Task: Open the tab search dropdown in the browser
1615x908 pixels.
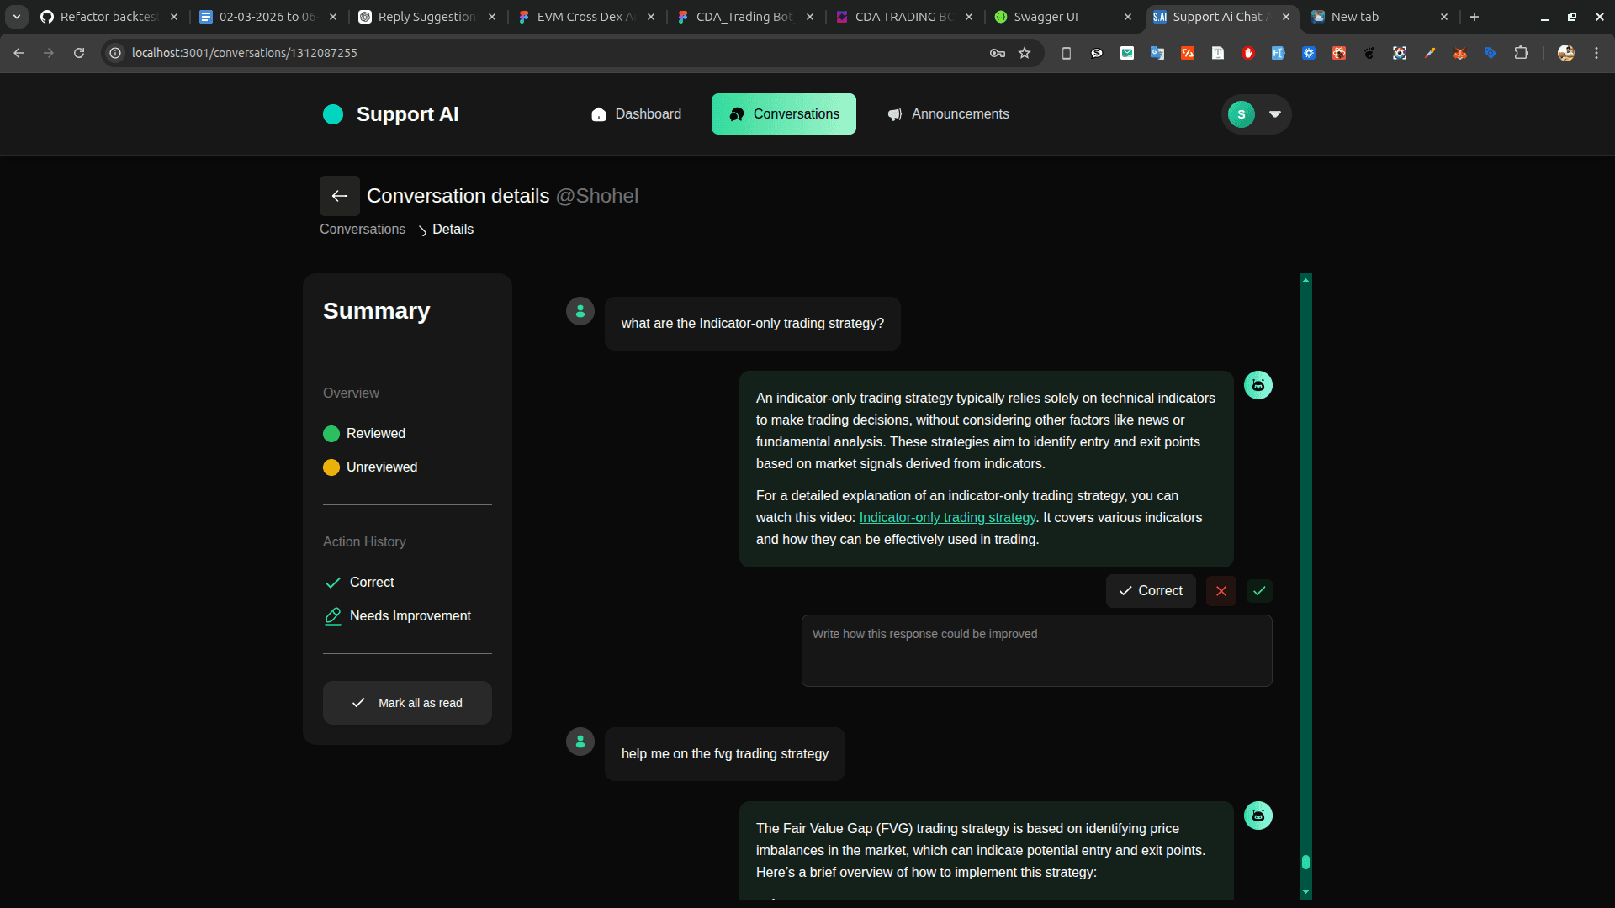Action: click(x=16, y=16)
